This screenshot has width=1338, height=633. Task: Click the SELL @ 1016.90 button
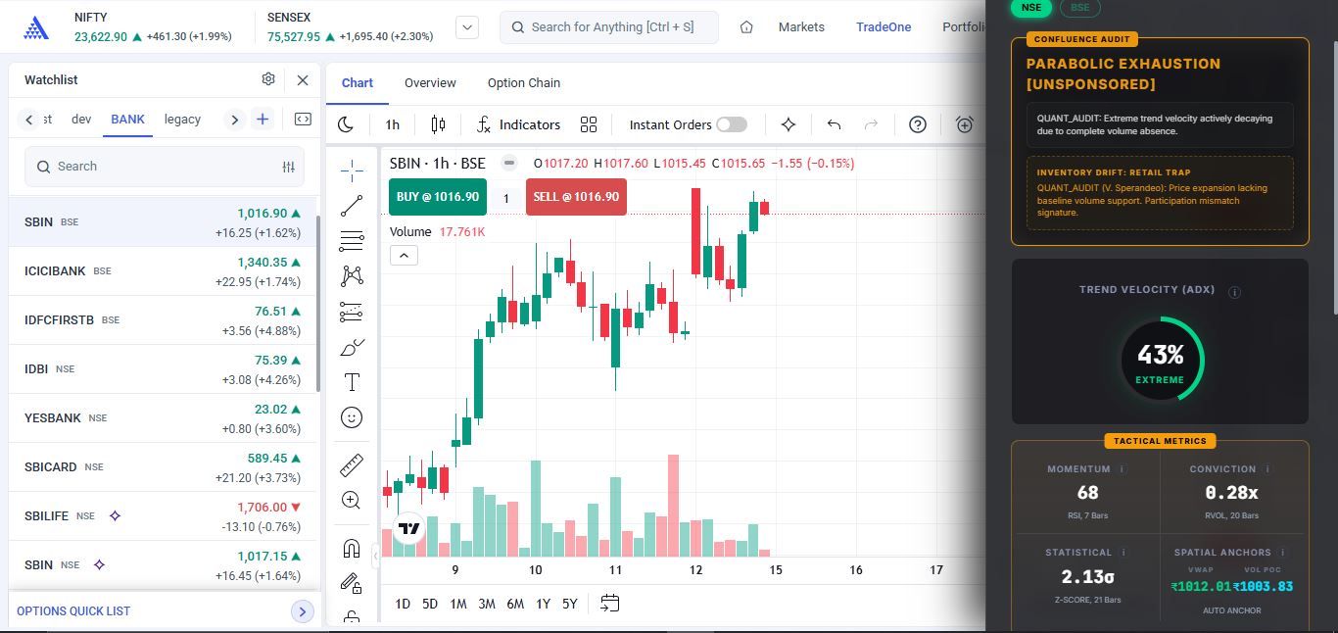tap(576, 197)
